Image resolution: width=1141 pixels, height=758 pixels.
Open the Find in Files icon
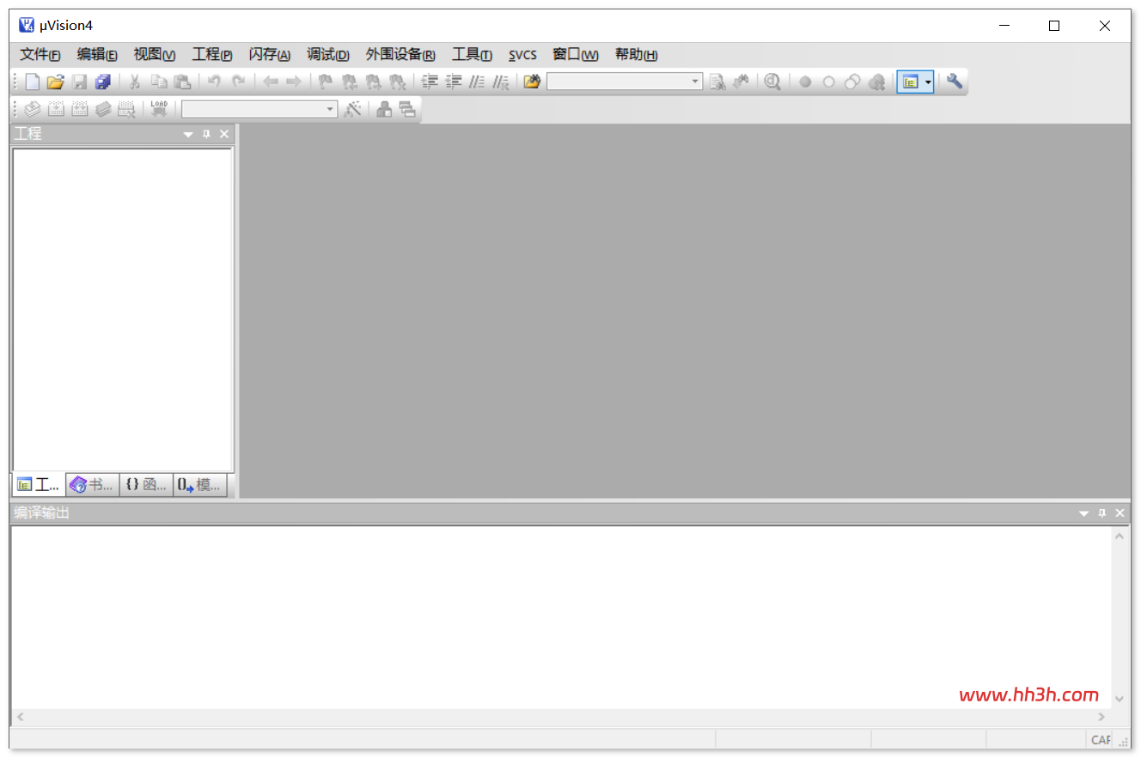[x=532, y=82]
